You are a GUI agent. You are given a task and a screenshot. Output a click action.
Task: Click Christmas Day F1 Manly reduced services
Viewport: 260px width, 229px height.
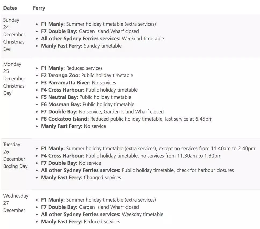72,68
